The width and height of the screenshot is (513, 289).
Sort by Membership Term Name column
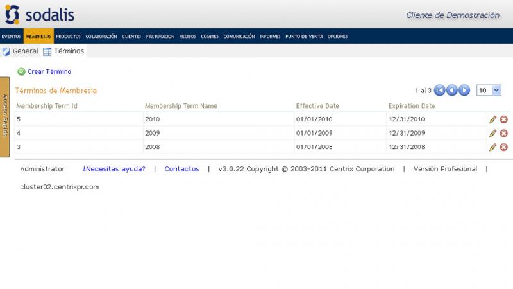181,106
